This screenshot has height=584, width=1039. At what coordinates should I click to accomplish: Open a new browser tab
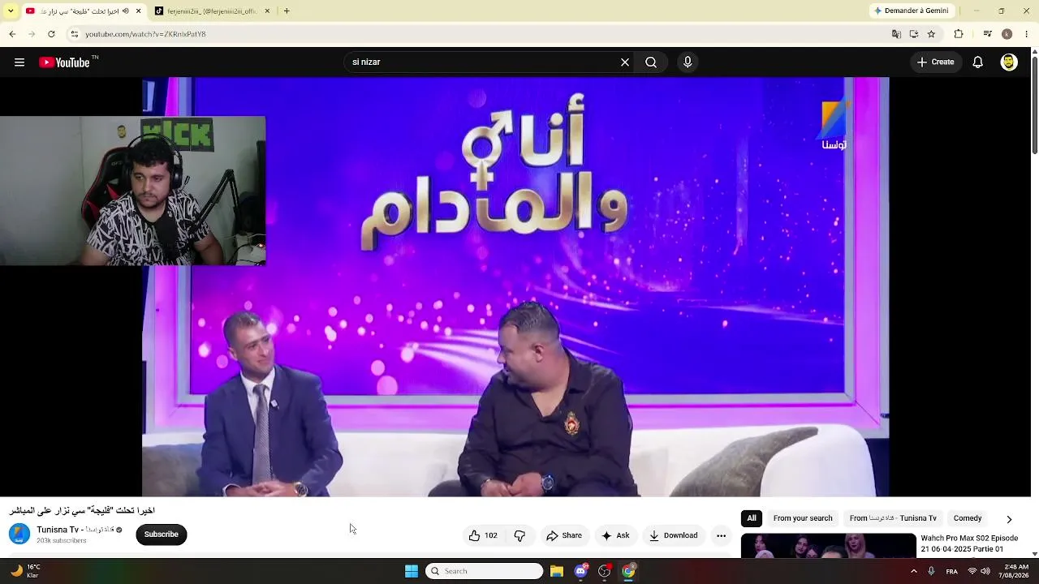[x=287, y=11]
